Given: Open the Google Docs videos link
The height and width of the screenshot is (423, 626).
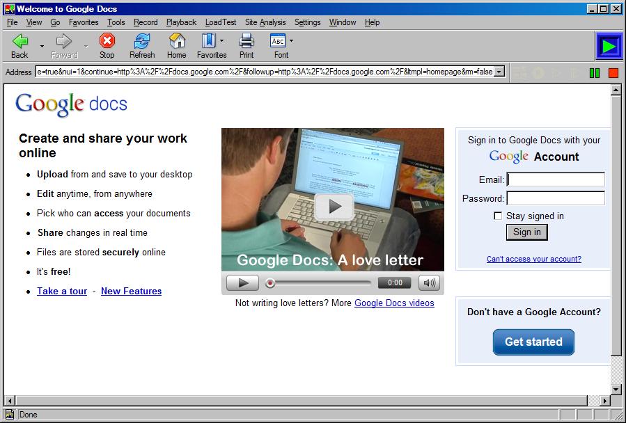Looking at the screenshot, I should [x=394, y=303].
